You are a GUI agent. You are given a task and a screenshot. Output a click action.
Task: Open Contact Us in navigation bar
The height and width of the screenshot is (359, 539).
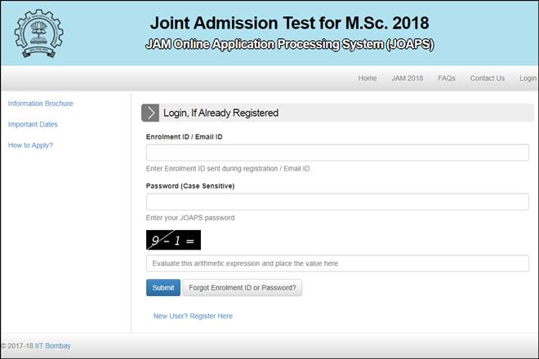[x=488, y=78]
